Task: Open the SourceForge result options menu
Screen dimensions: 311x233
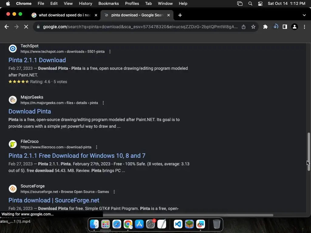Action: tap(114, 192)
